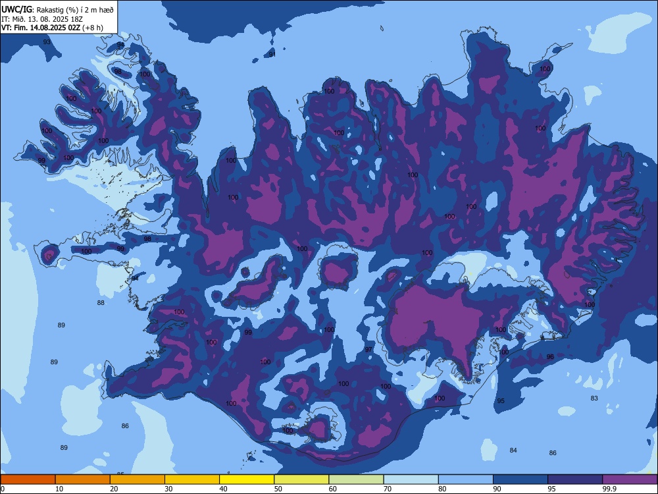
Task: Select the humidity value 83 on the map
Action: coord(594,398)
